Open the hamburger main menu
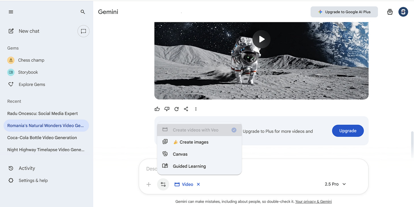The height and width of the screenshot is (207, 414). [11, 12]
